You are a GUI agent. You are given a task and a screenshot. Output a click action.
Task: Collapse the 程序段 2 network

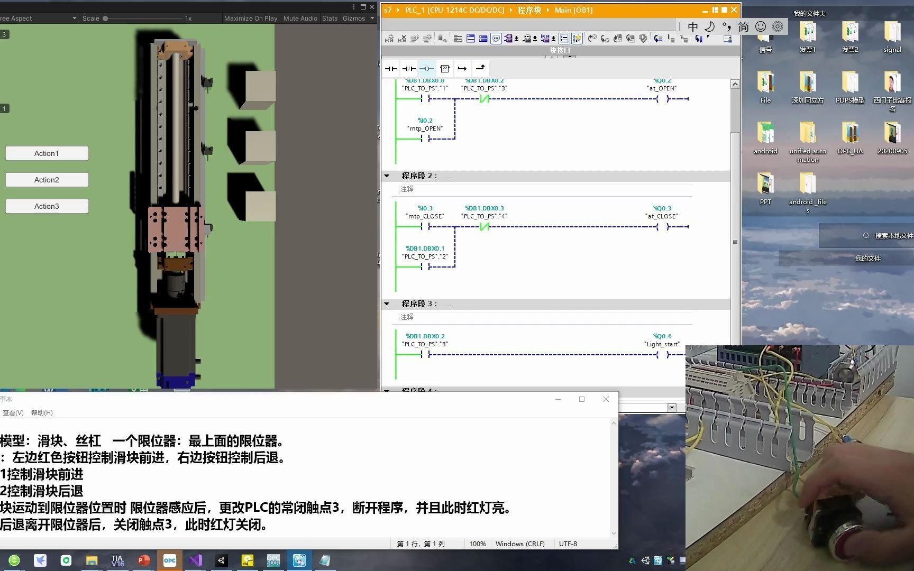coord(387,176)
